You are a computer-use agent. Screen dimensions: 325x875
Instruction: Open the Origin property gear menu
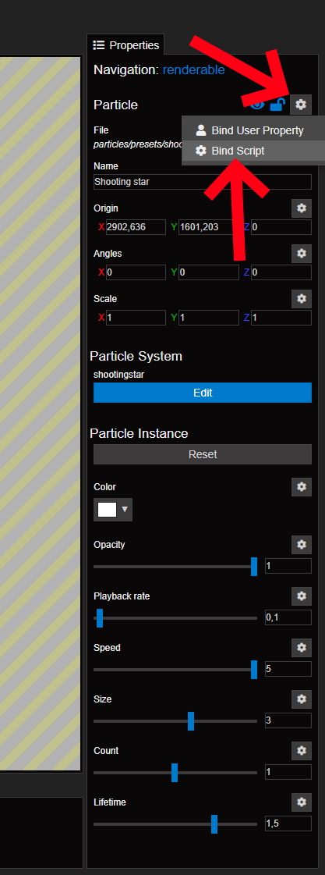[x=302, y=208]
